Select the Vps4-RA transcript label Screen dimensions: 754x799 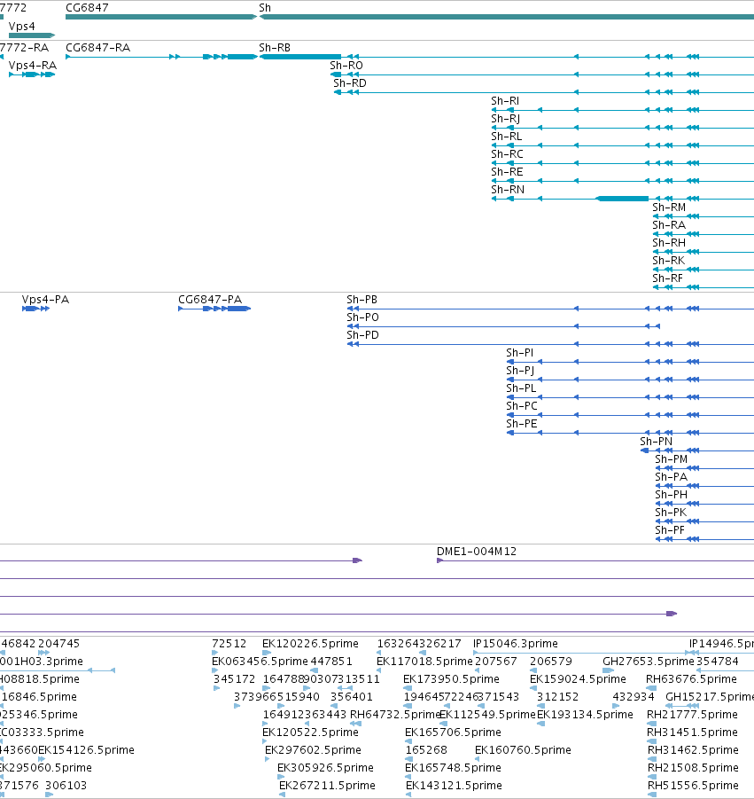[x=33, y=66]
